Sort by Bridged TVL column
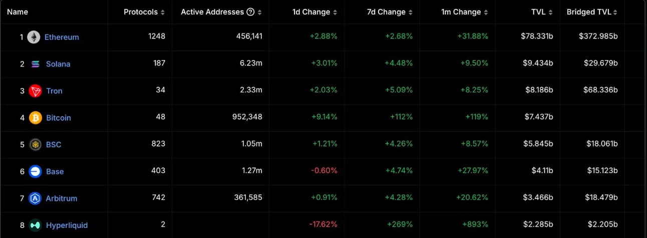The width and height of the screenshot is (647, 238). point(592,12)
